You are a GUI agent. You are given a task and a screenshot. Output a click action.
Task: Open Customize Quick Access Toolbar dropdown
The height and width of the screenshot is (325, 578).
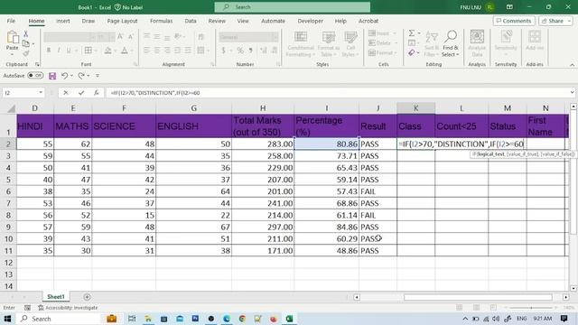[98, 76]
